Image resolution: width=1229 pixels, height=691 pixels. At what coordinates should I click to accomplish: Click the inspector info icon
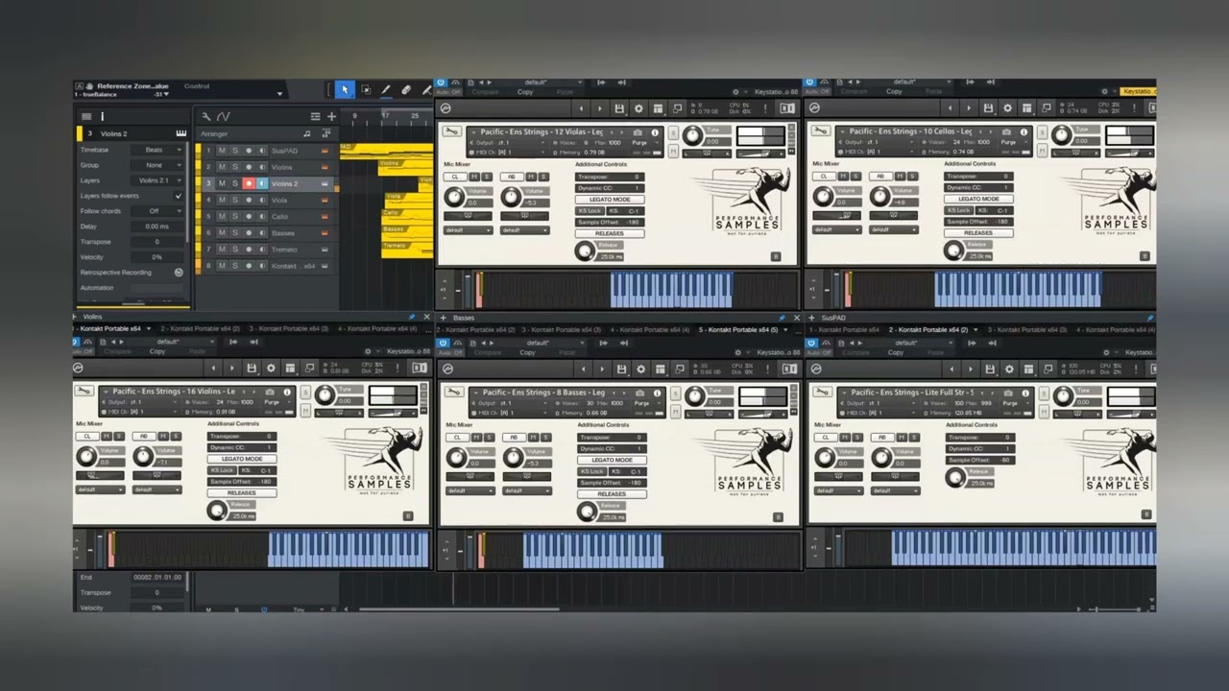102,116
